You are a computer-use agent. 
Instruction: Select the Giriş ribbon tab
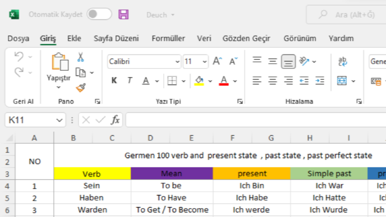point(48,38)
